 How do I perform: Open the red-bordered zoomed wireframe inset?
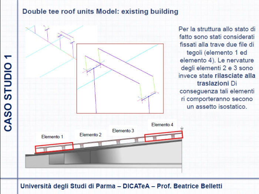point(120,78)
